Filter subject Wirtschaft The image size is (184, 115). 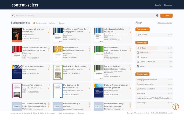pos(154,94)
